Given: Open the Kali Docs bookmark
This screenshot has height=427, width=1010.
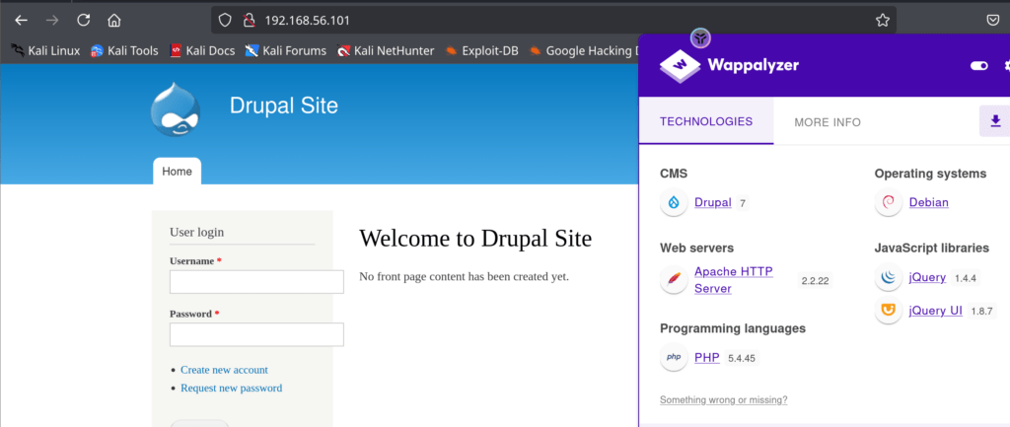Looking at the screenshot, I should click(202, 50).
